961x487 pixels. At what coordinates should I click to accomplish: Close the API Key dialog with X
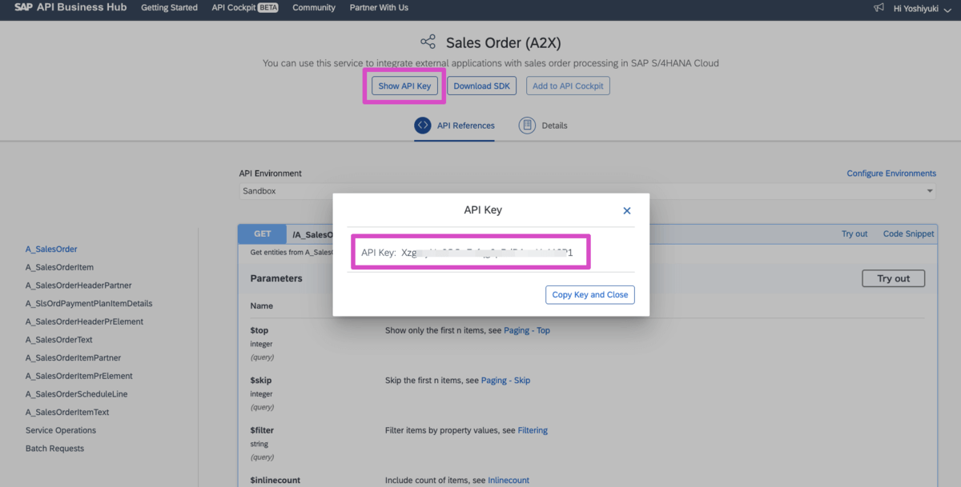[x=627, y=211]
